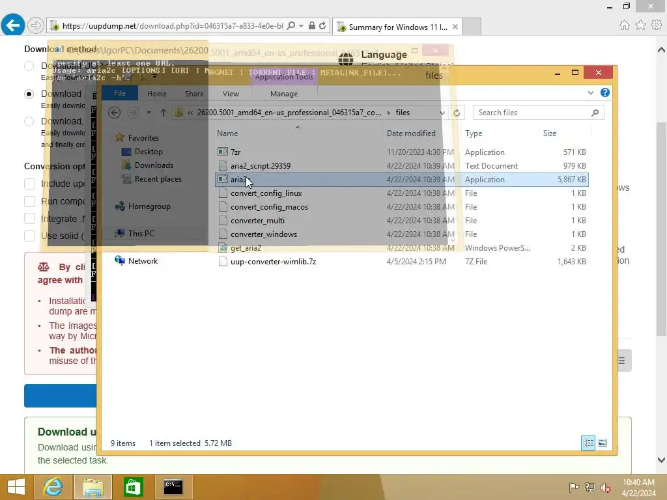This screenshot has height=500, width=667.
Task: Open the Manage ribbon tab
Action: click(284, 94)
